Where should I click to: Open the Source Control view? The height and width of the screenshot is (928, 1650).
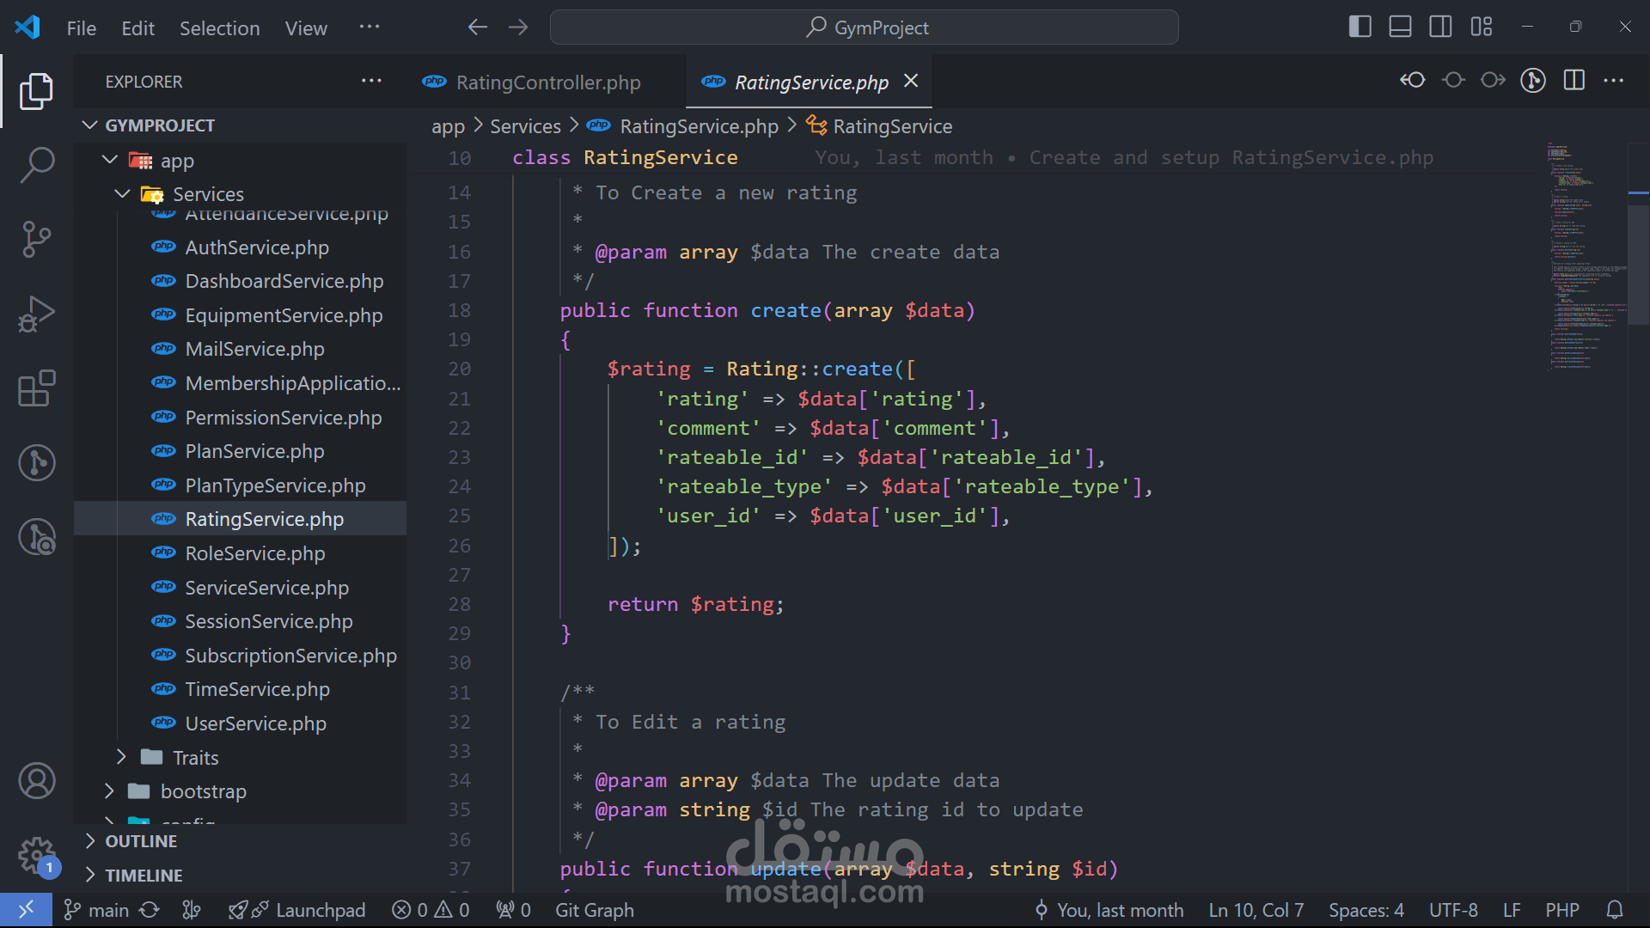37,239
